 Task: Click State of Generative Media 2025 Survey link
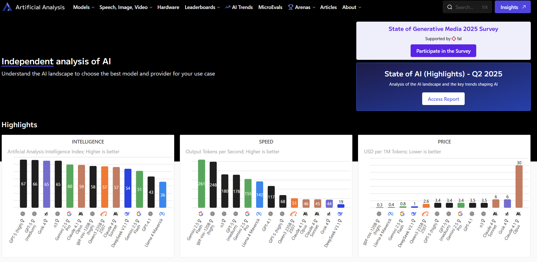pyautogui.click(x=443, y=29)
